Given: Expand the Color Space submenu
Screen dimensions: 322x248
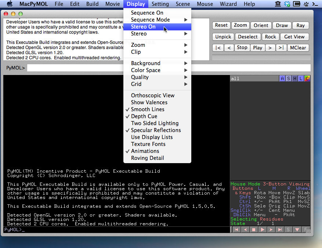Looking at the screenshot, I should click(x=157, y=70).
